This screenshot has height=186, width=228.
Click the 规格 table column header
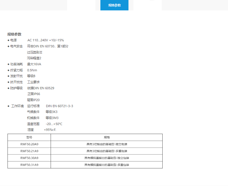click(x=107, y=137)
